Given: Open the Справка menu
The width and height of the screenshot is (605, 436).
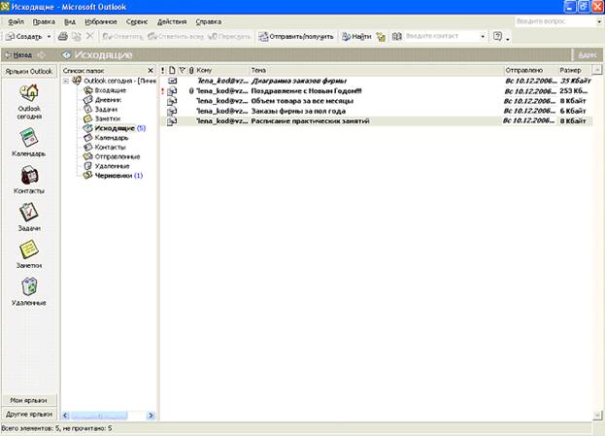Looking at the screenshot, I should coord(209,22).
